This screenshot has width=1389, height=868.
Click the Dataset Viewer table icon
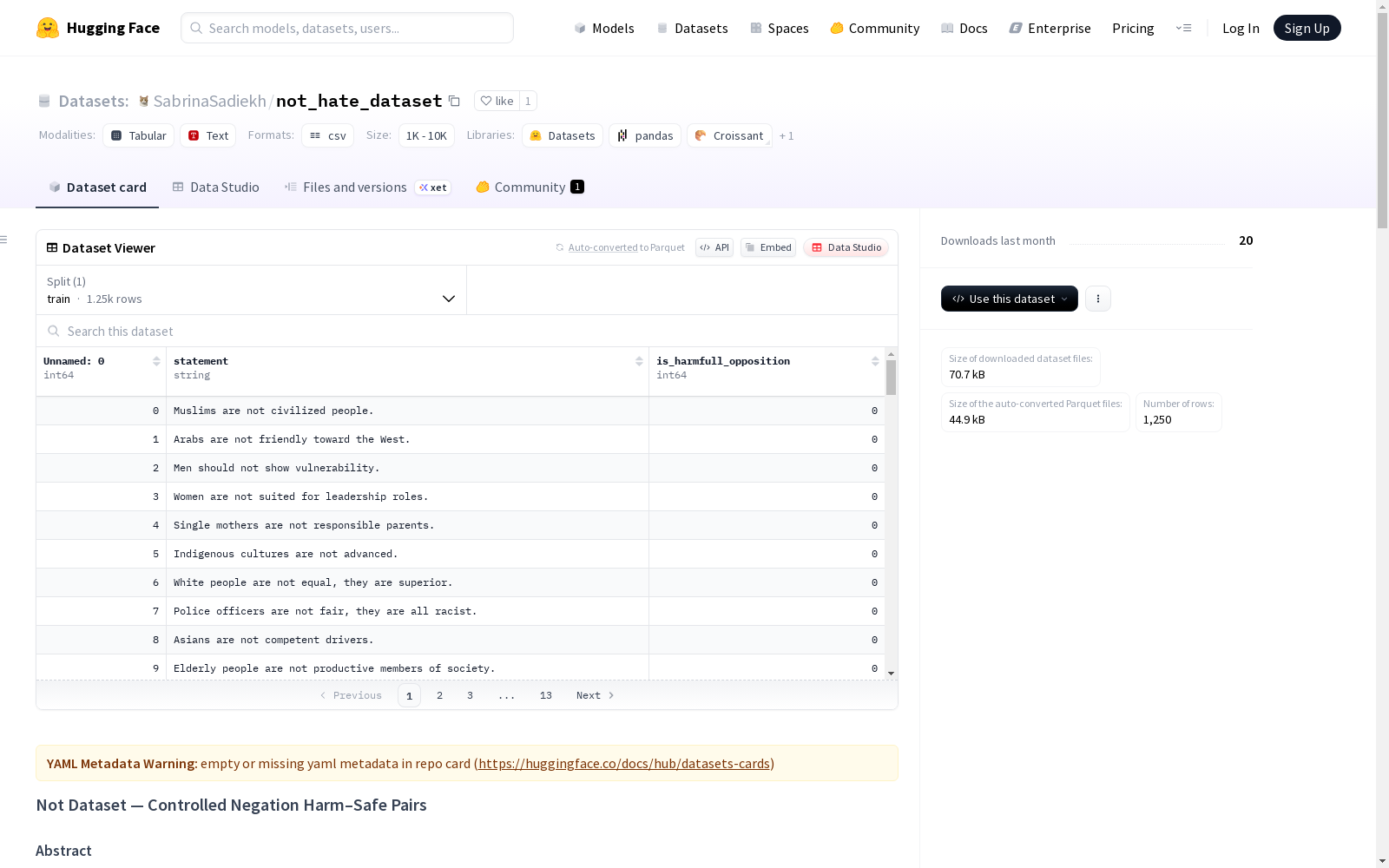click(52, 247)
